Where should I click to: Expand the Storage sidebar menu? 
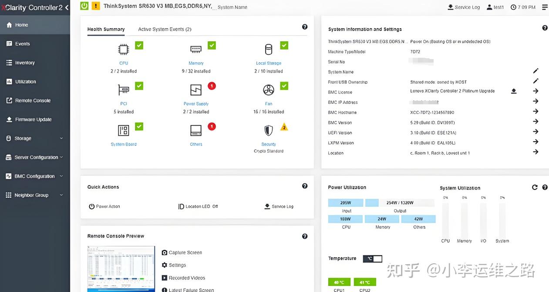35,138
